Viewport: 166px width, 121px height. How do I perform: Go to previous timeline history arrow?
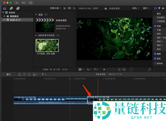[81, 74]
